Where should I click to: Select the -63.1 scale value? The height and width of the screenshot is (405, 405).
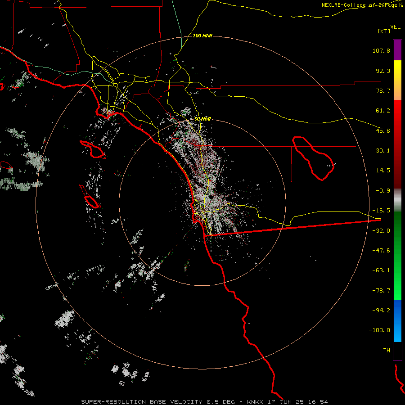click(x=381, y=270)
